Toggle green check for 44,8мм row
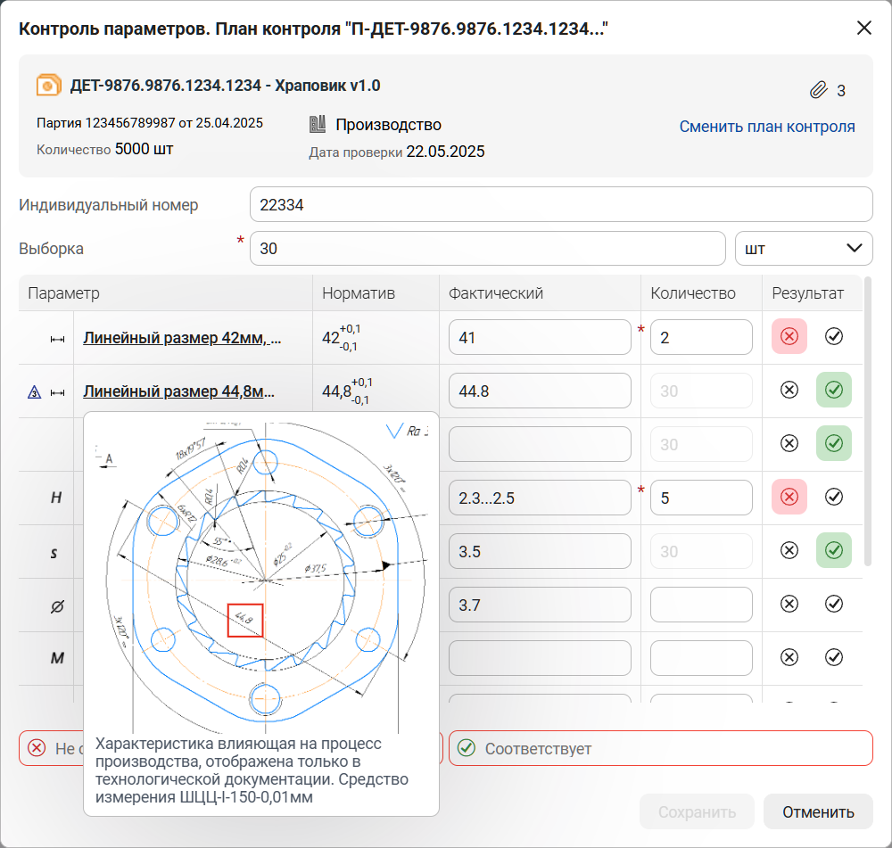This screenshot has height=848, width=892. pyautogui.click(x=834, y=391)
